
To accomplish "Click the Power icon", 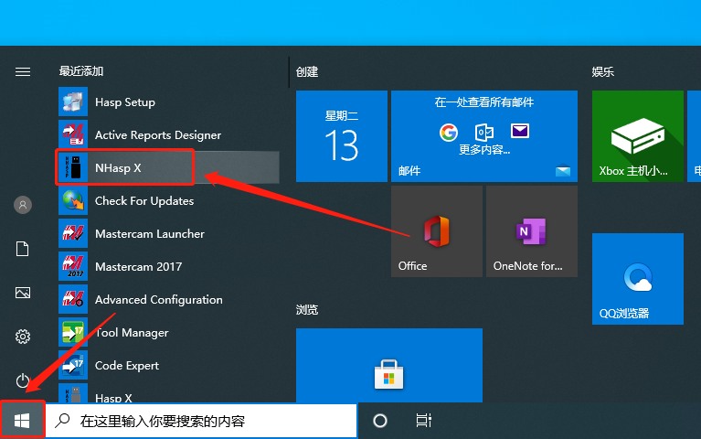I will [23, 380].
